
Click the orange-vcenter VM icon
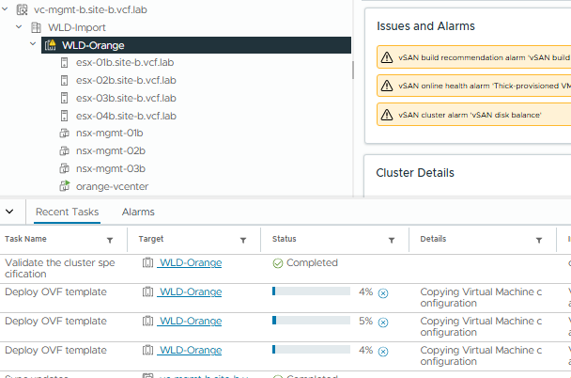pos(65,187)
